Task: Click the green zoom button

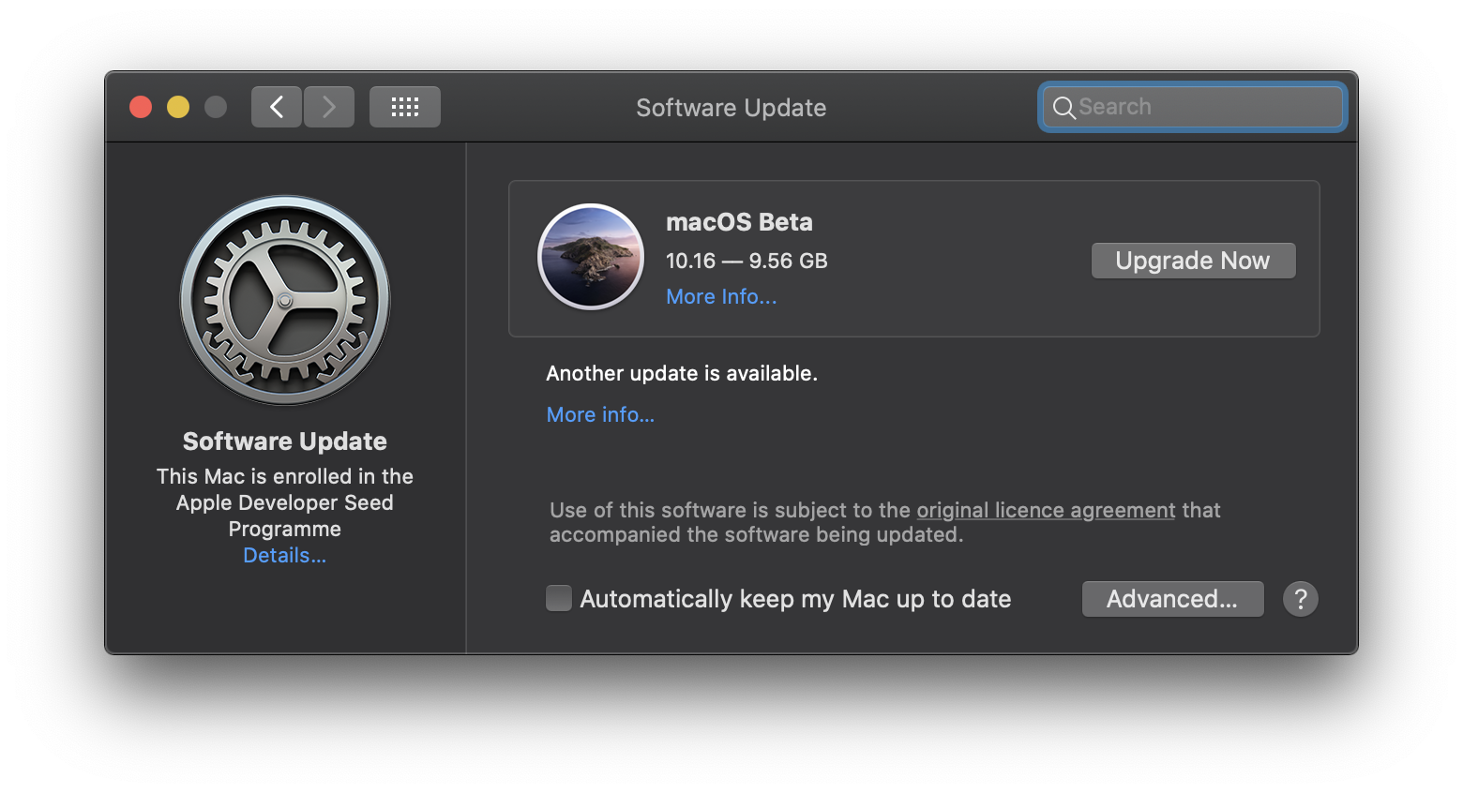Action: [216, 106]
